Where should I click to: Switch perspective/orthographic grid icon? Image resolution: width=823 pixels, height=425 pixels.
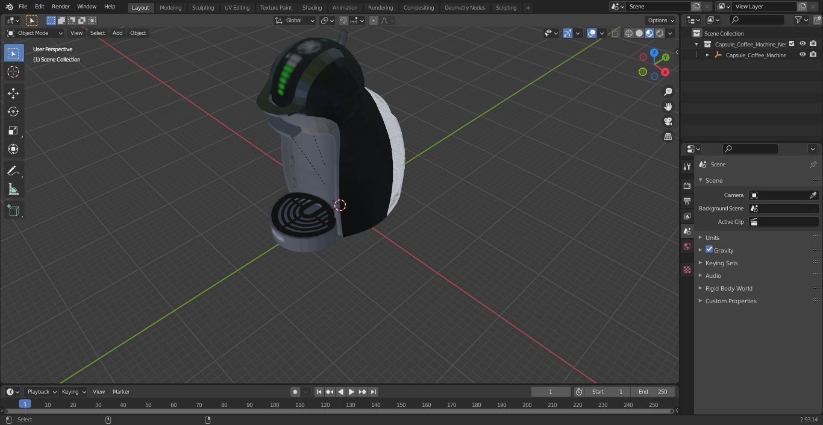point(668,137)
